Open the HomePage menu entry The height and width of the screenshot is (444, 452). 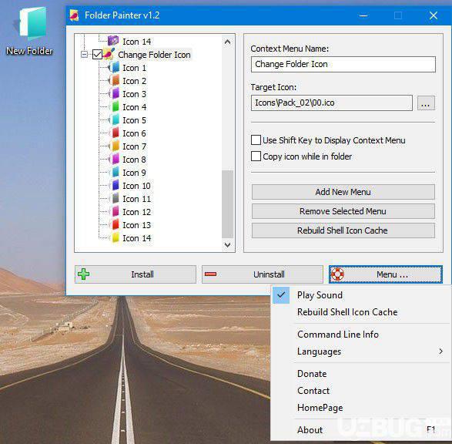coord(320,408)
